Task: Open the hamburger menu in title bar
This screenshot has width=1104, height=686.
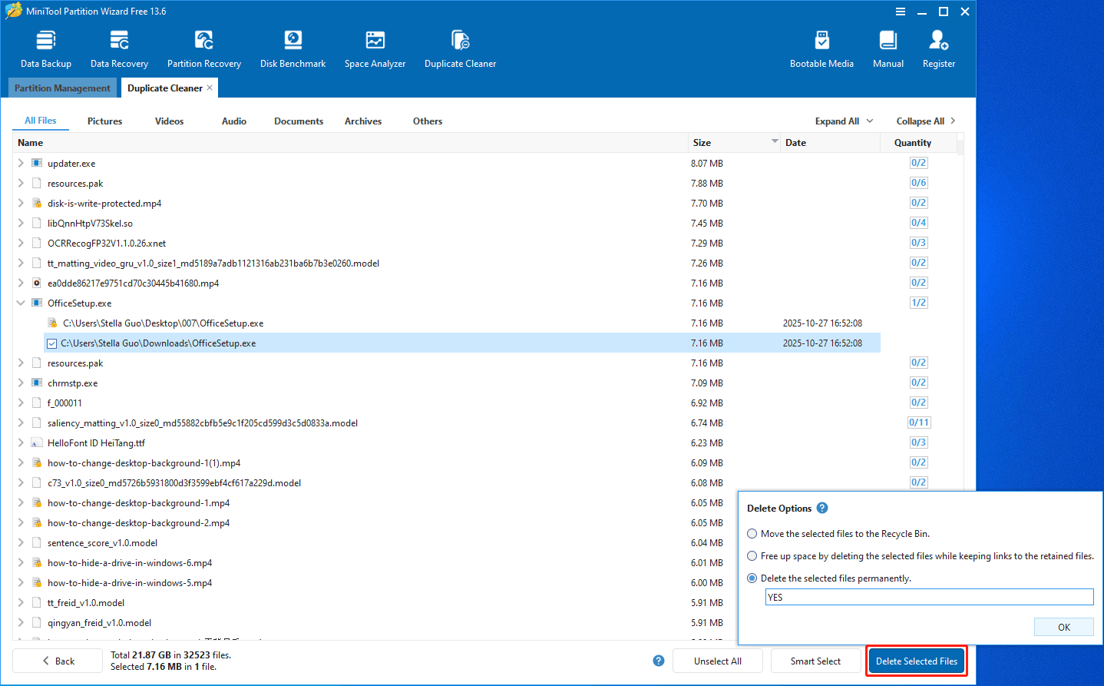Action: point(901,12)
